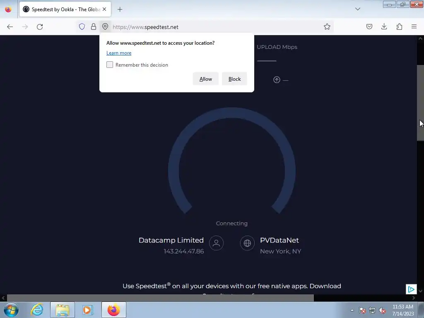The image size is (424, 318).
Task: Show hidden system tray icons
Action: point(352,310)
